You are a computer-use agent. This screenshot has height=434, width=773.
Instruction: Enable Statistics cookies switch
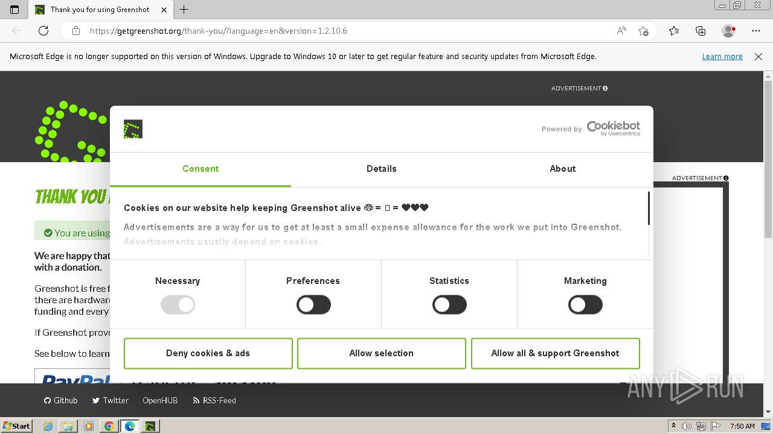coord(449,305)
